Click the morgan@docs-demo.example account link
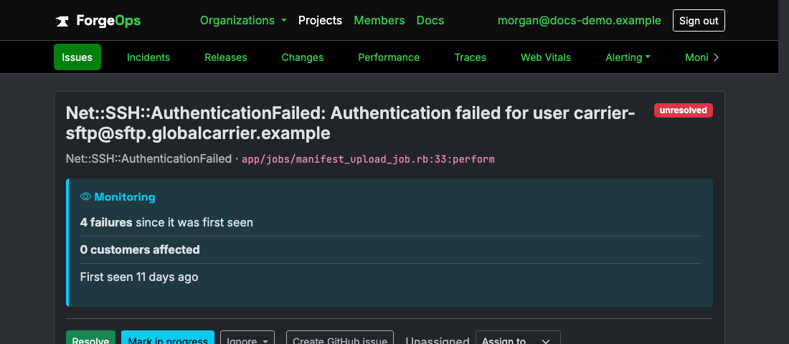Viewport: 789px width, 344px height. pos(579,21)
